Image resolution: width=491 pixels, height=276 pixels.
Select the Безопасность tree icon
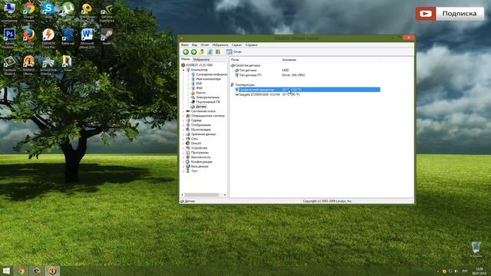188,157
